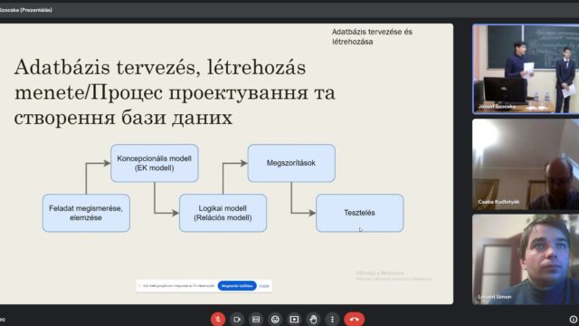The width and height of the screenshot is (579, 326).
Task: Click the Logikai modell (Relációs modell) box
Action: [223, 213]
